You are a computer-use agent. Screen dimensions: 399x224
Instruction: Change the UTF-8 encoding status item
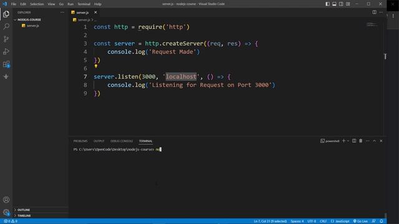[312, 222]
